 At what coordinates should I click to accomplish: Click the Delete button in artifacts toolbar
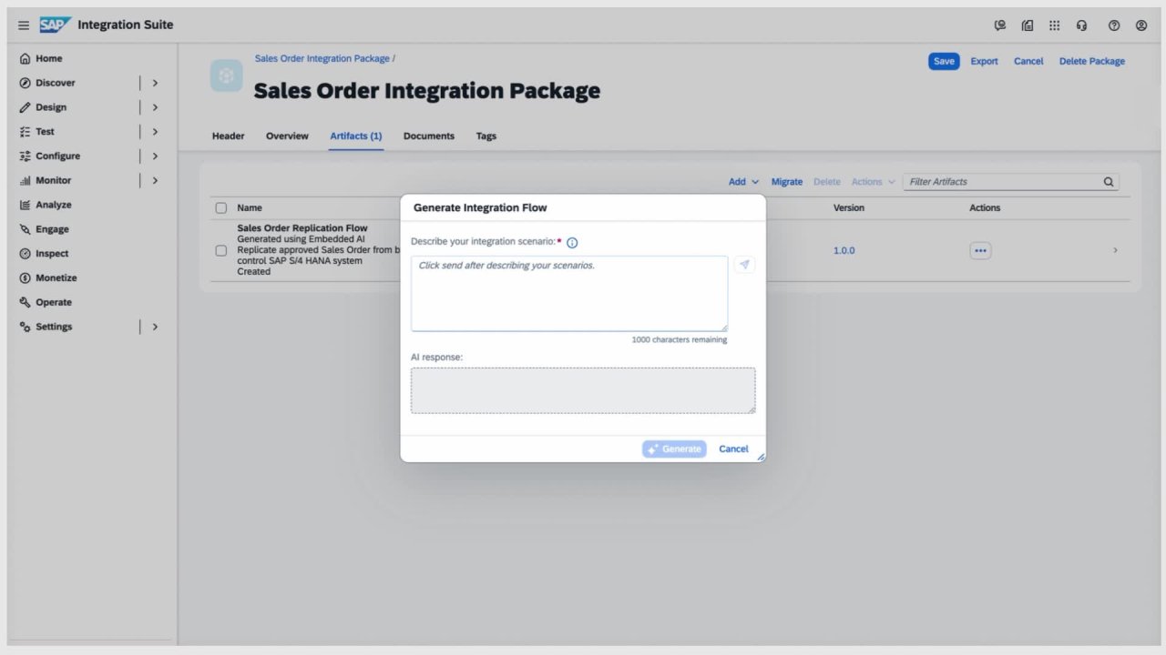coord(827,182)
